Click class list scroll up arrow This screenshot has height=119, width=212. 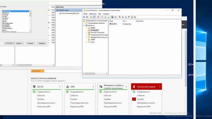(x=30, y=12)
